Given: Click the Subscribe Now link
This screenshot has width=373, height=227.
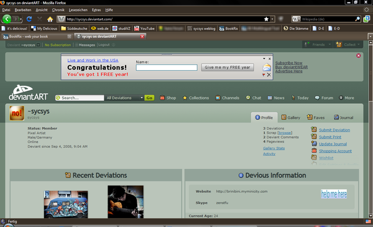Looking at the screenshot, I should point(289,63).
